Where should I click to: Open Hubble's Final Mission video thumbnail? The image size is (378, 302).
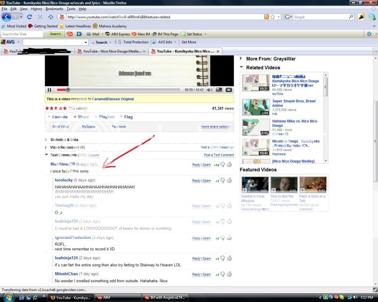point(255,184)
